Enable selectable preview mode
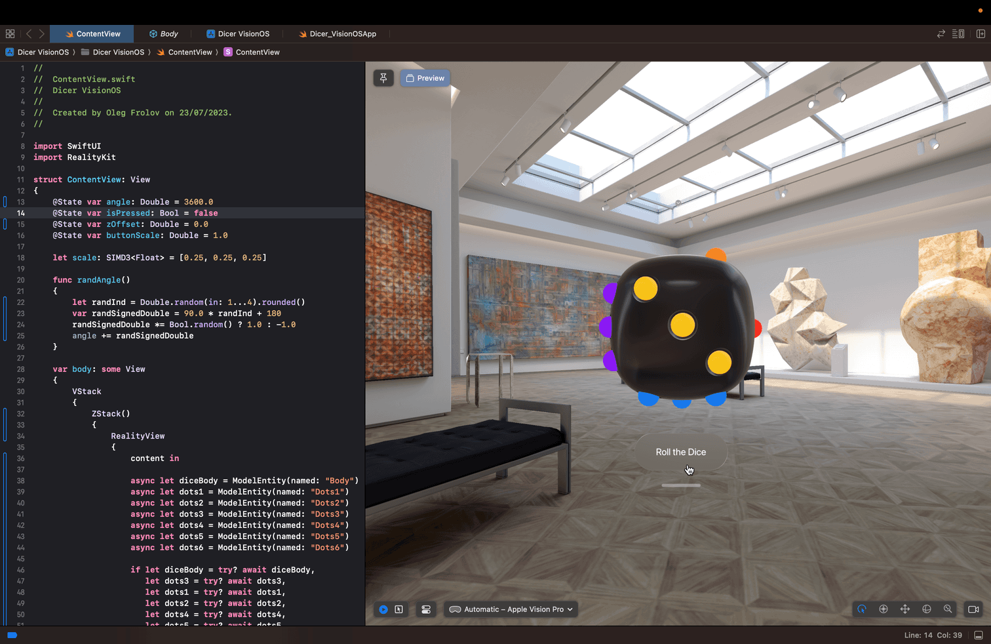Viewport: 991px width, 644px height. 398,609
